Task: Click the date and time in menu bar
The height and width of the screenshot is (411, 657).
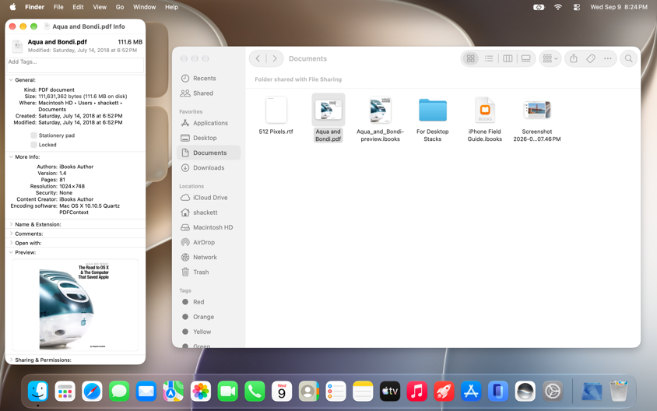Action: point(618,7)
